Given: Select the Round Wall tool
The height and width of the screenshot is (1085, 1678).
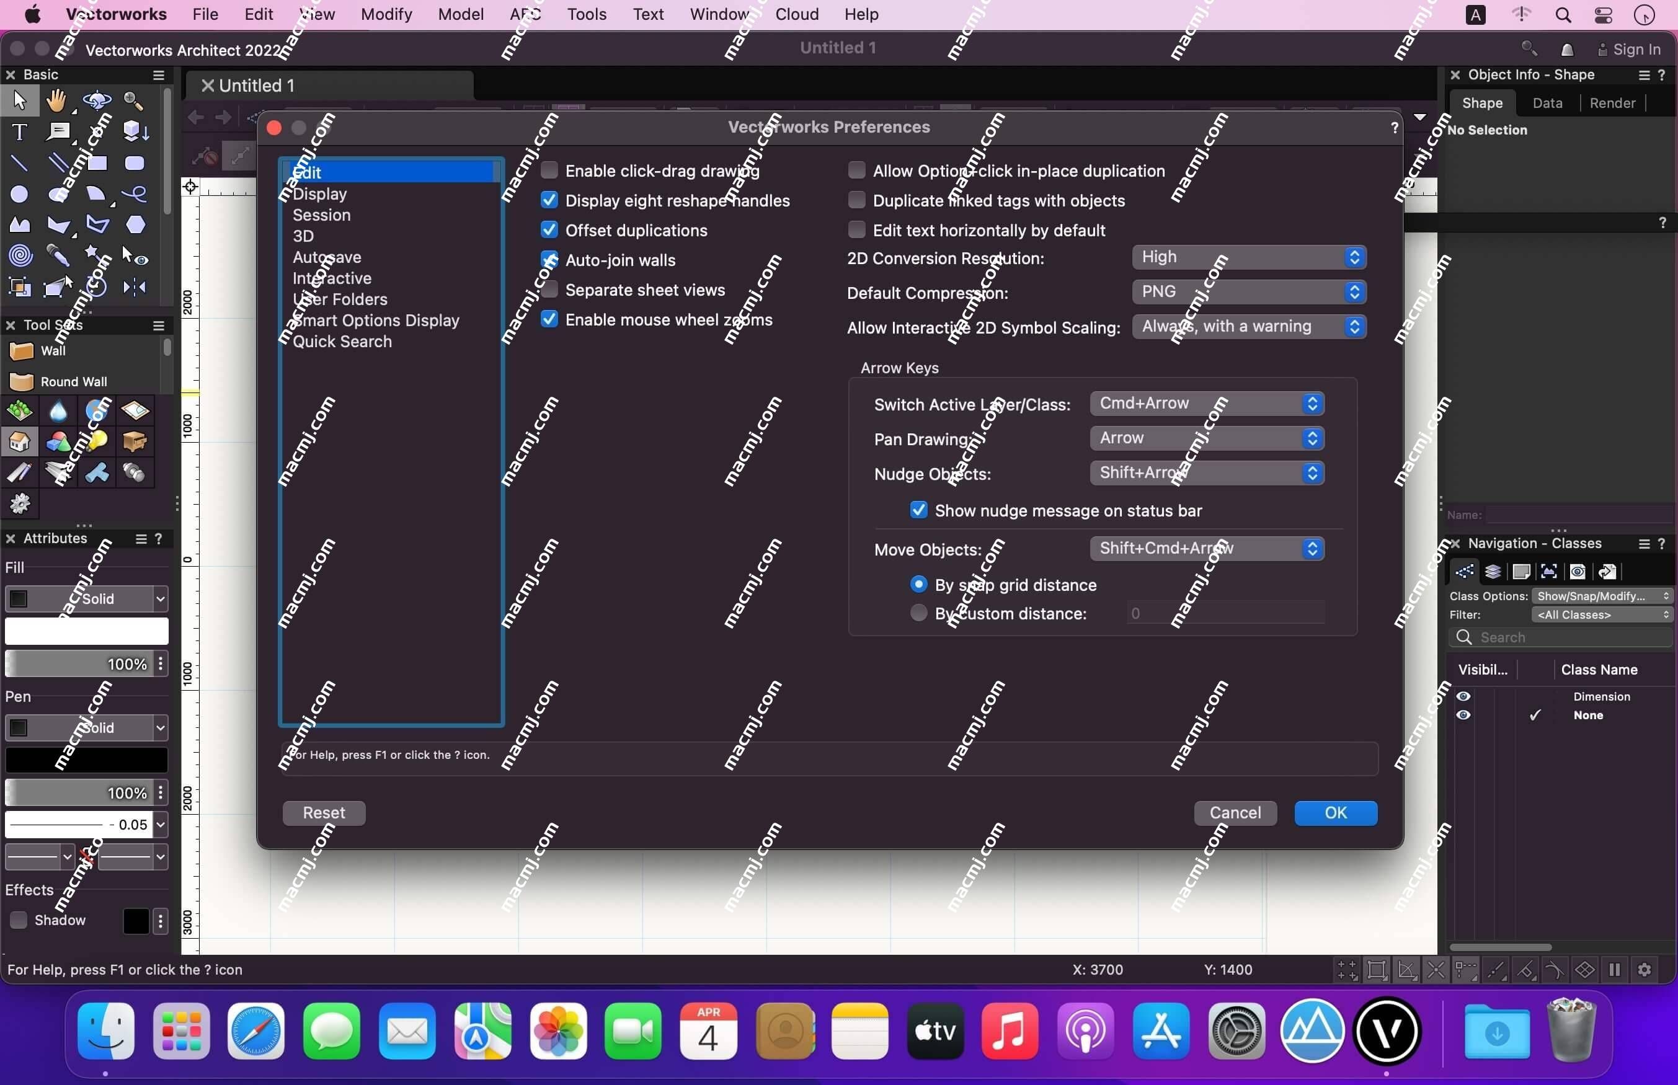Looking at the screenshot, I should coord(73,382).
